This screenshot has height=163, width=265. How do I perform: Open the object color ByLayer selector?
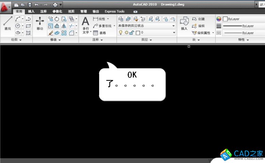pyautogui.click(x=244, y=19)
